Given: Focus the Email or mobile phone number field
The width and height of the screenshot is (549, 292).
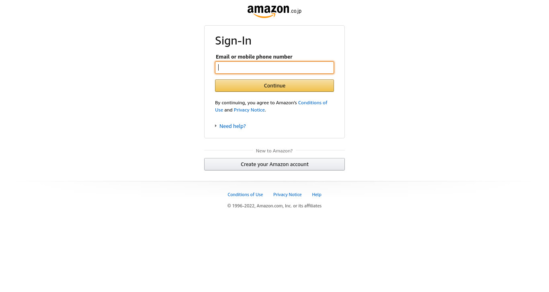Looking at the screenshot, I should 274,67.
